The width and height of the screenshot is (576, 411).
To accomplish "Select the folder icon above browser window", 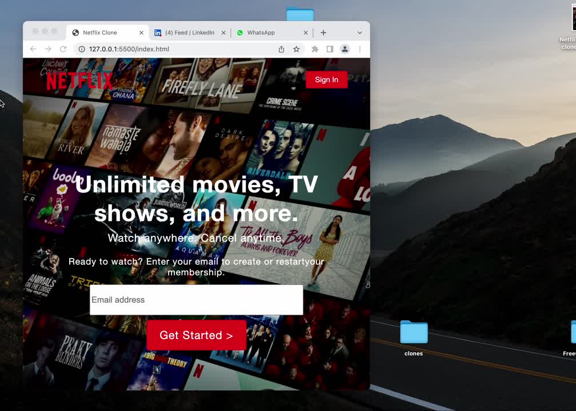I will tap(300, 14).
